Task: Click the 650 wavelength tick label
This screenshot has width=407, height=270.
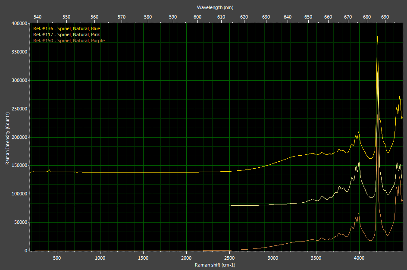Action: pos(308,17)
